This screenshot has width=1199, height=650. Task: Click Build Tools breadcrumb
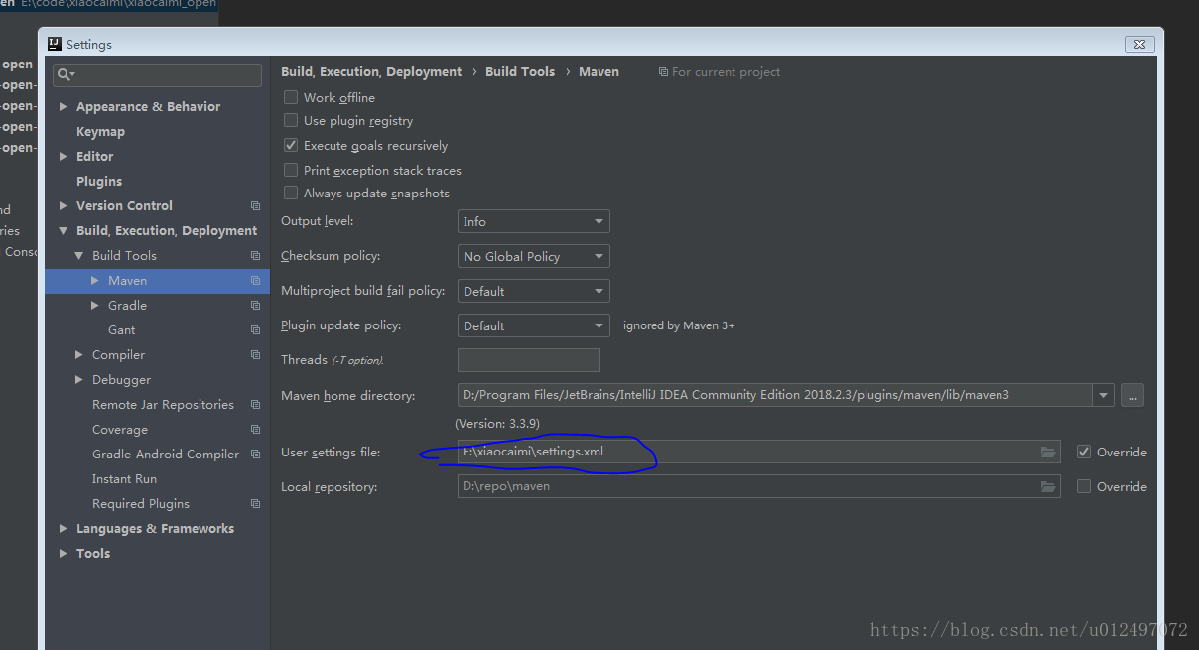tap(520, 72)
